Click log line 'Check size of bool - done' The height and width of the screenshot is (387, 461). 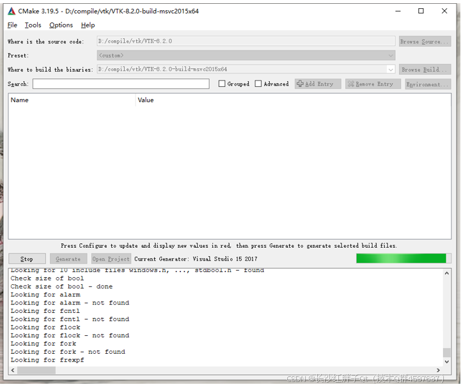[x=61, y=287]
